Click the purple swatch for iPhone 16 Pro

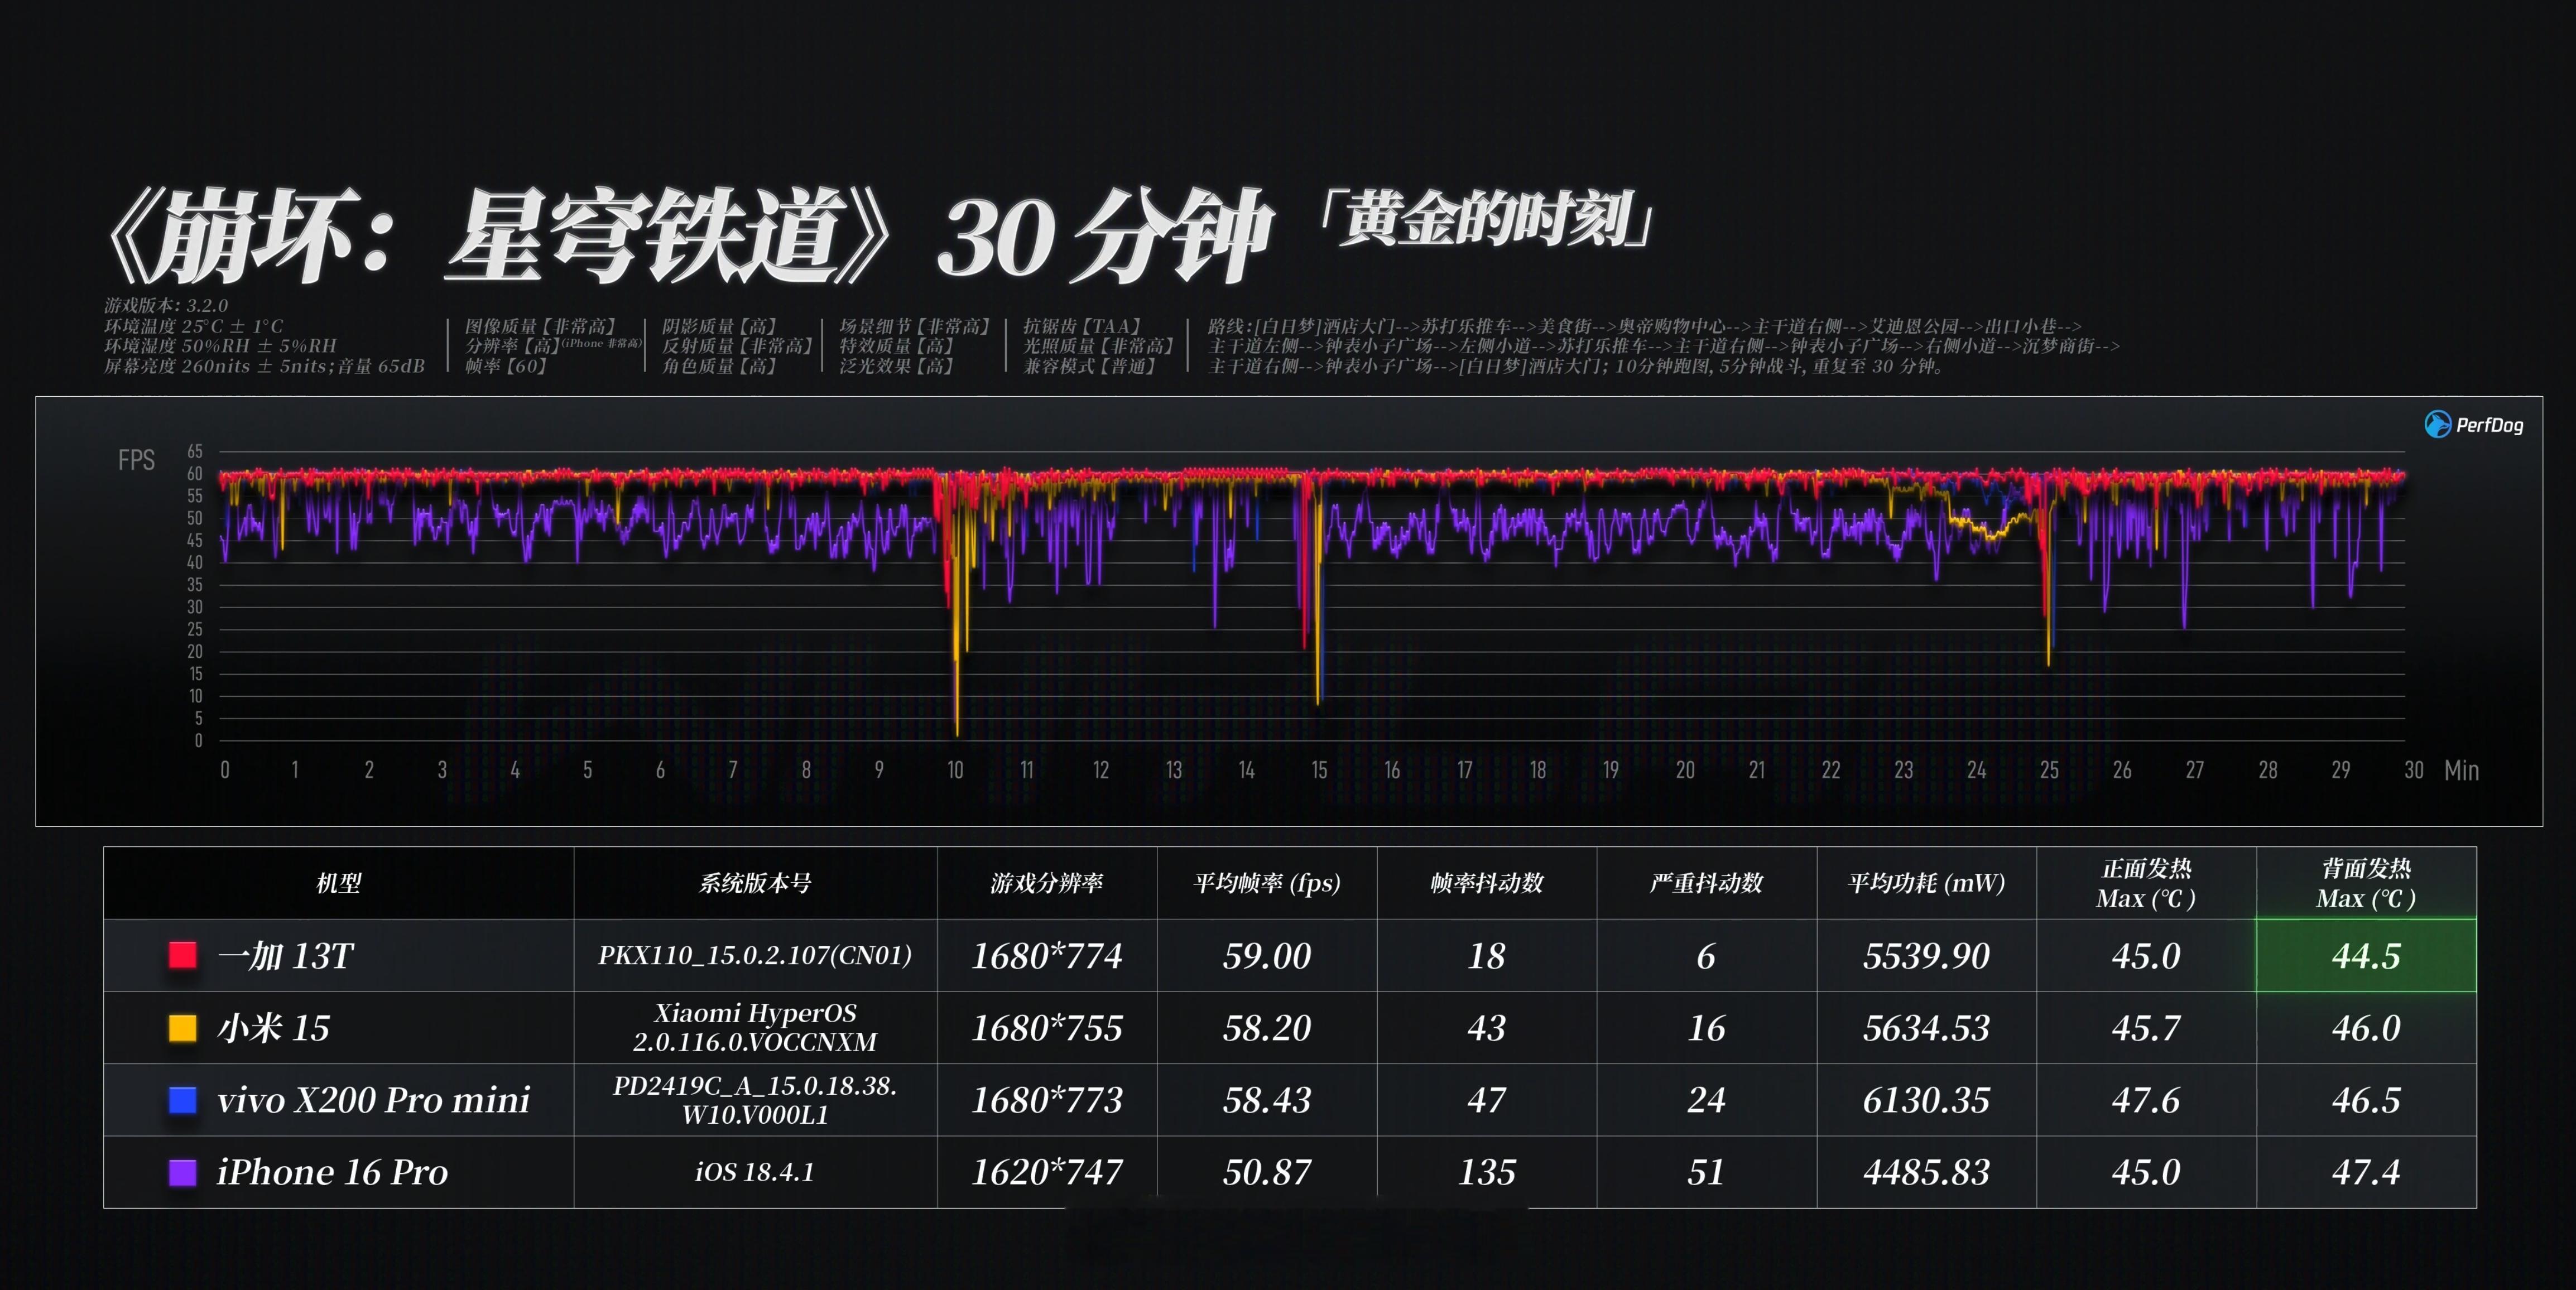point(182,1172)
